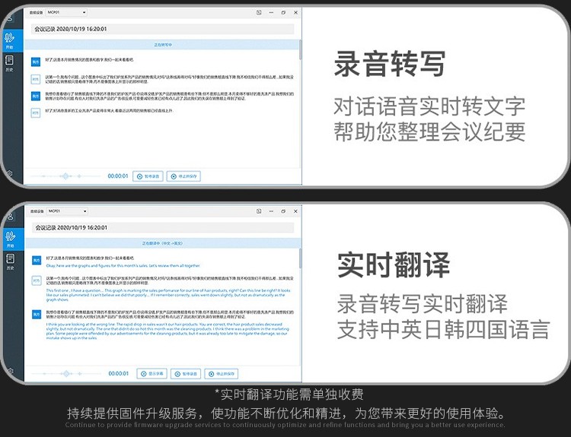571x437 pixels.
Task: Select the 开始 microphone icon in translation window
Action: click(x=10, y=237)
